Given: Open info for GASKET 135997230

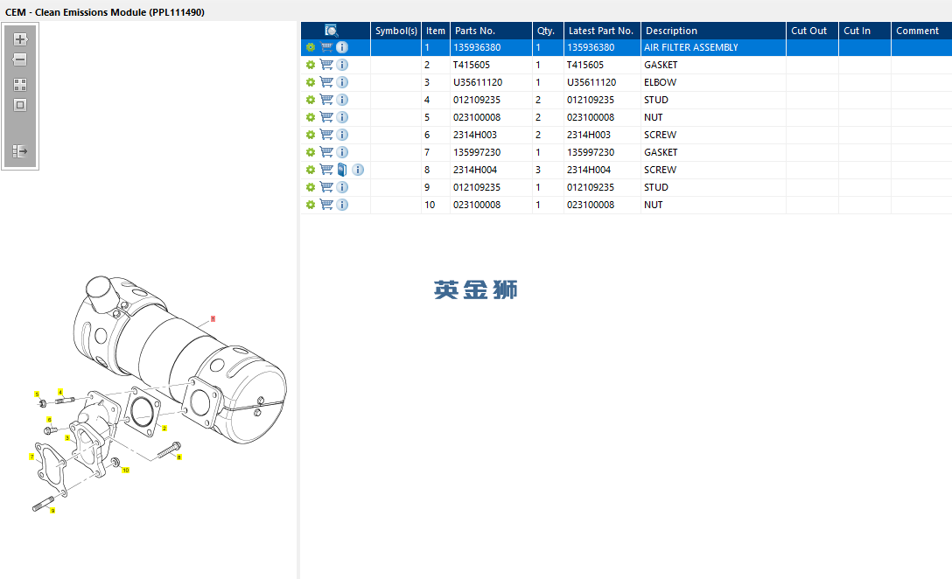Looking at the screenshot, I should (342, 152).
